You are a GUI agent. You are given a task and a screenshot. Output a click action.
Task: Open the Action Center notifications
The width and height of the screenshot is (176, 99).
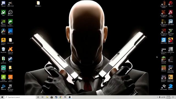pos(173,97)
